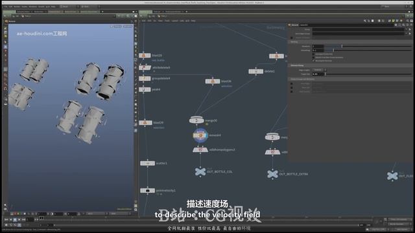The width and height of the screenshot is (415, 233).
Task: Open the main File menu
Action: (6, 6)
